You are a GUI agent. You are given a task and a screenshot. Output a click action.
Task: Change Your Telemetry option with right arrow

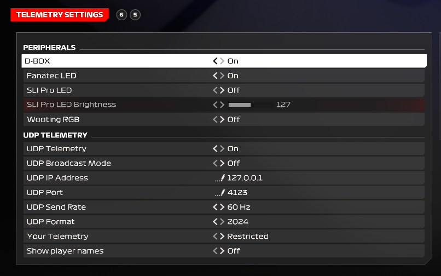222,237
